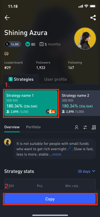Switch to the Portfolio tab
Viewport: 100px width, 217px height.
33,127
